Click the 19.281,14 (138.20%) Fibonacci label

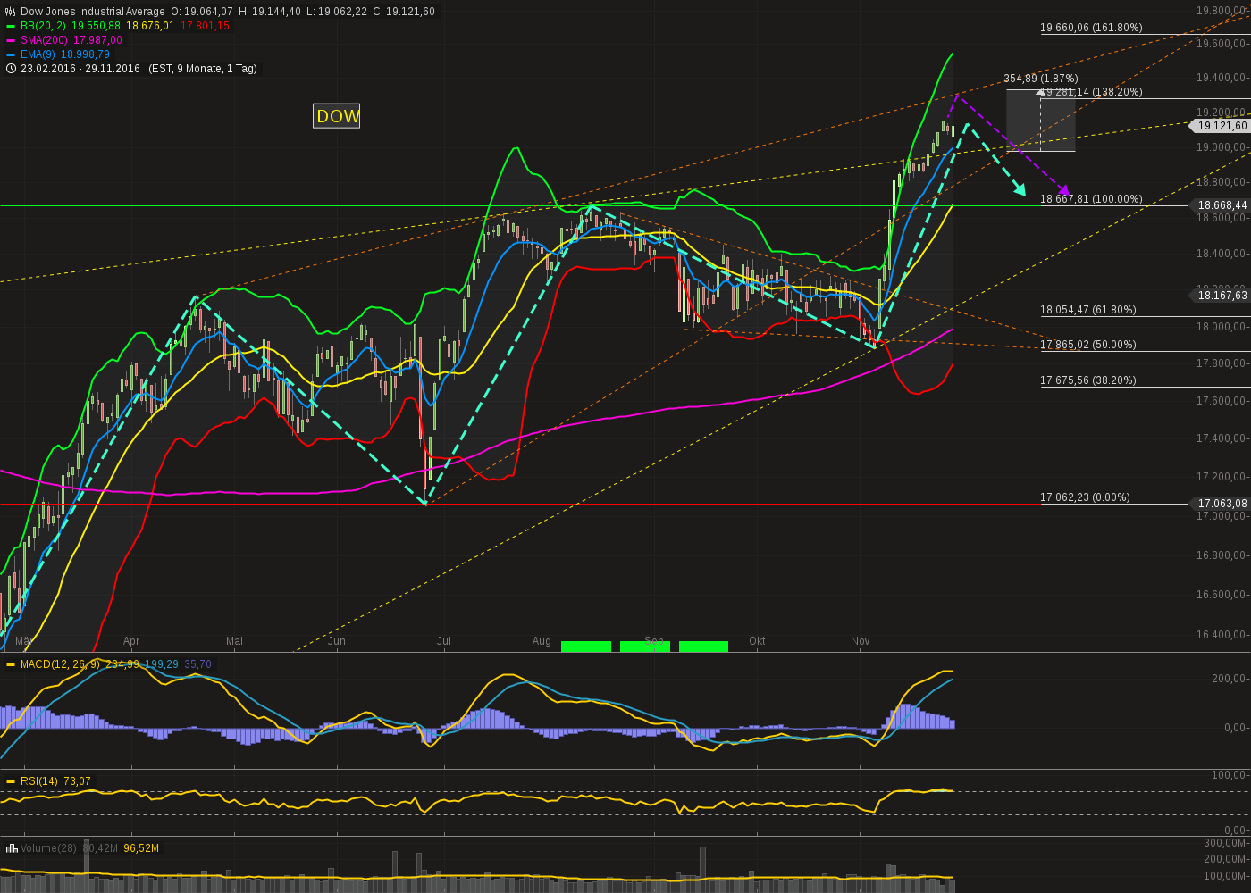(x=1091, y=92)
